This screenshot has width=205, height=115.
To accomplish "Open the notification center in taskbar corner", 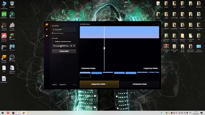I will click(x=202, y=113).
